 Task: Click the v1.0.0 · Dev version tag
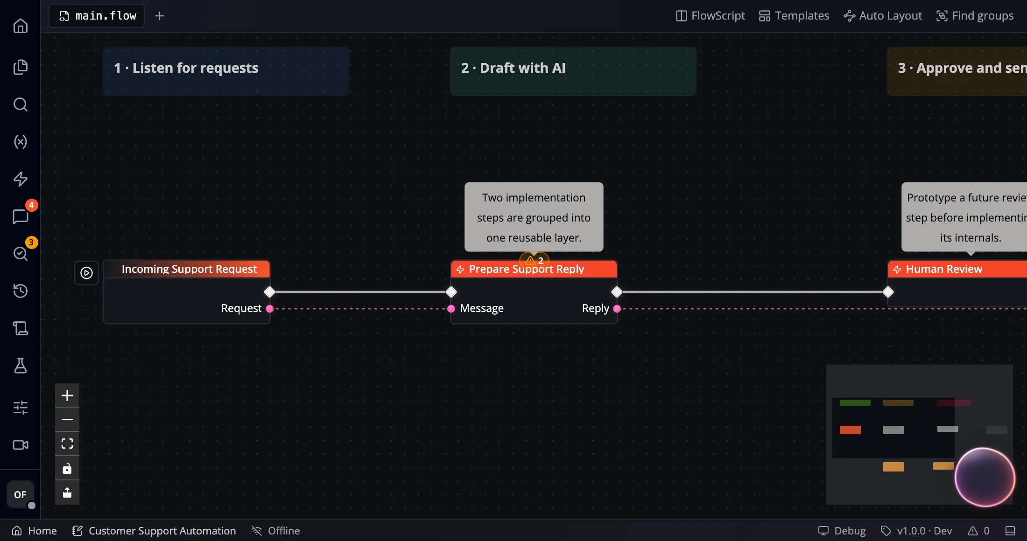point(916,531)
